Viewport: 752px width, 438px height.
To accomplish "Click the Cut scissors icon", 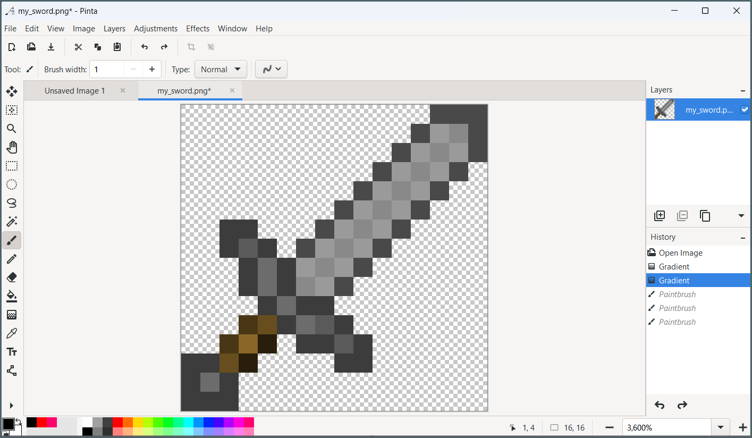I will coord(78,47).
